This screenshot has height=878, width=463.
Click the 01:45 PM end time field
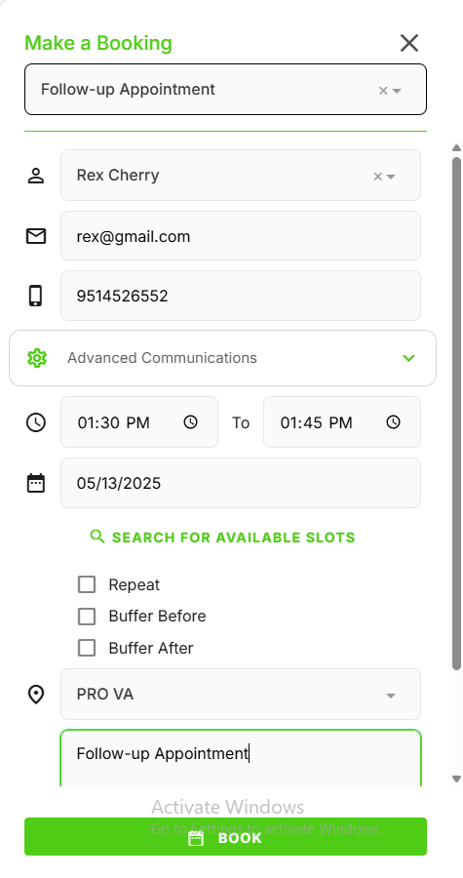pyautogui.click(x=342, y=422)
